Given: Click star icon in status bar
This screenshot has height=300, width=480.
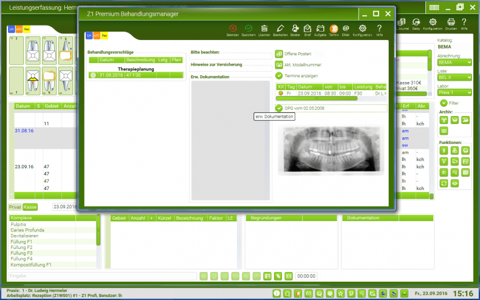Looking at the screenshot, I should [340, 293].
